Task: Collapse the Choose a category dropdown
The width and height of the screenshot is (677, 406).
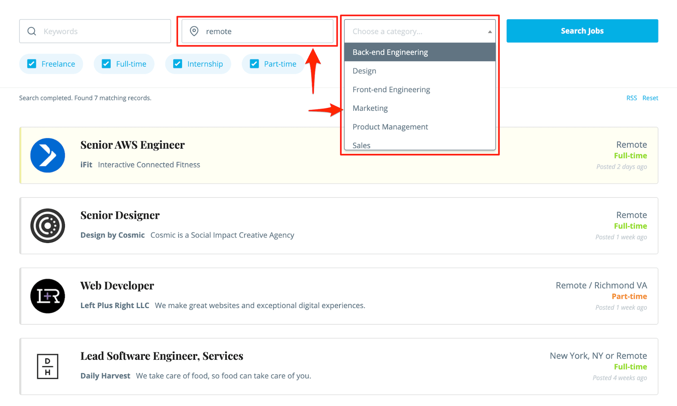Action: click(x=490, y=32)
